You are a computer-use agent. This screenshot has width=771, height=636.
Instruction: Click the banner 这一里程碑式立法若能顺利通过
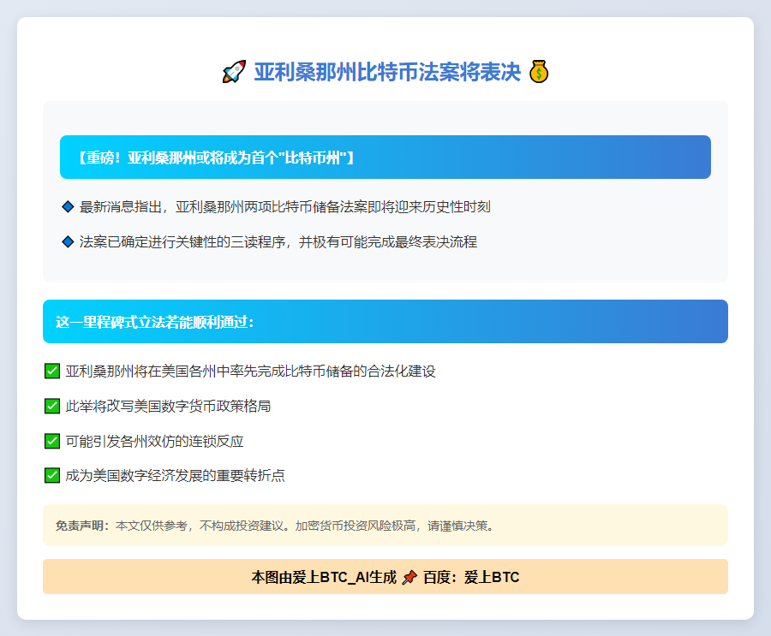[385, 322]
